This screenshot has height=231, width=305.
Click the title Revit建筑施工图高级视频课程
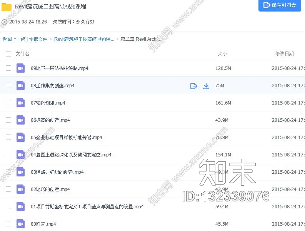(50, 7)
